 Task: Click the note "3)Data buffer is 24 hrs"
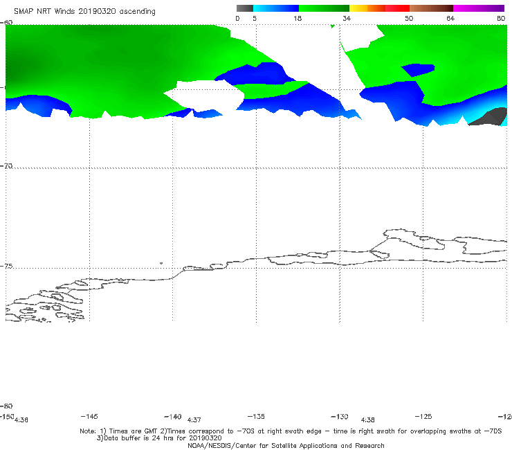coord(159,438)
